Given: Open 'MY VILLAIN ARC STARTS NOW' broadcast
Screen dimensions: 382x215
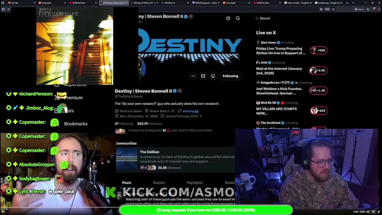Looking at the screenshot, I should tap(276, 111).
